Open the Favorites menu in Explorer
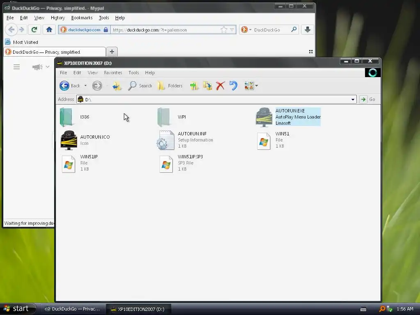This screenshot has width=420, height=315. pos(113,73)
